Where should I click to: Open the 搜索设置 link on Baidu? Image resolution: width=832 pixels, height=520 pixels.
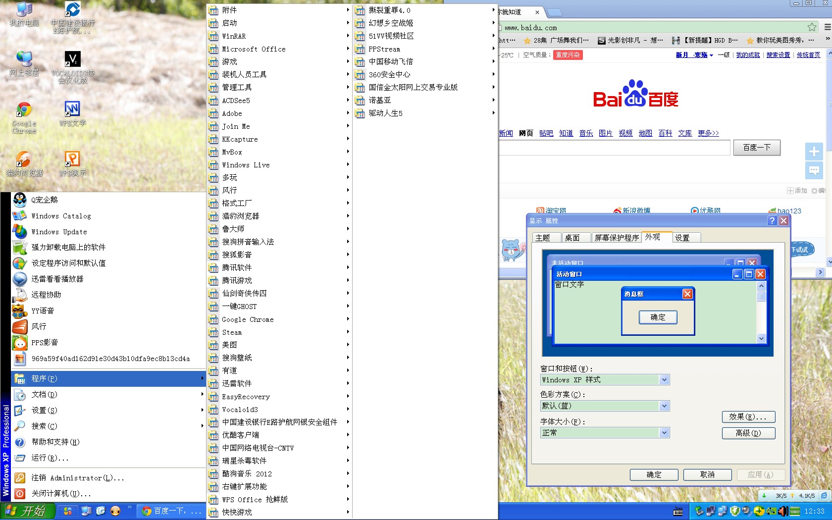pos(778,55)
